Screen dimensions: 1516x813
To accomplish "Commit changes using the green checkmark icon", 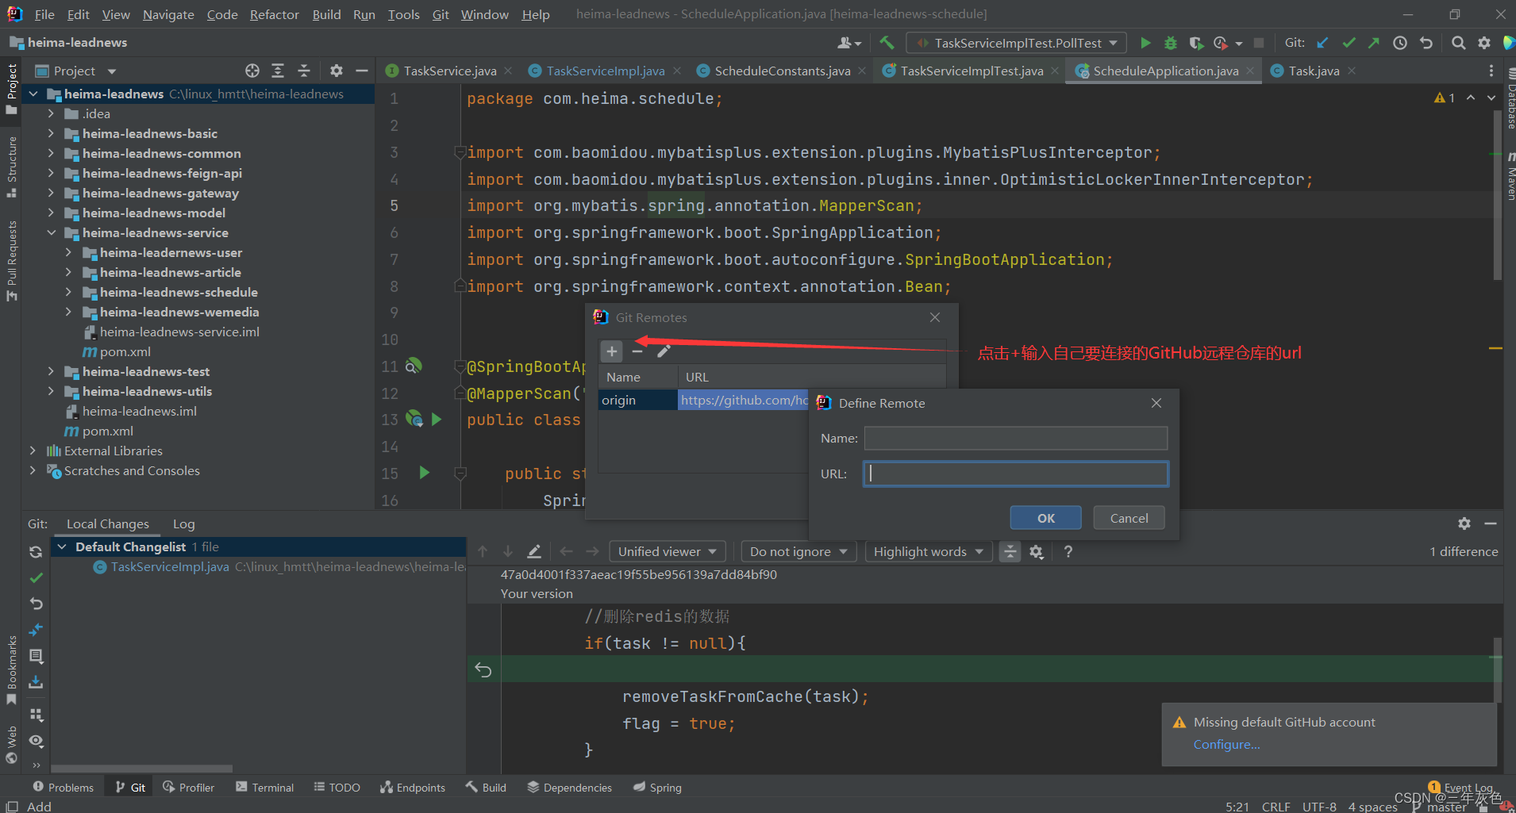I will (1349, 43).
